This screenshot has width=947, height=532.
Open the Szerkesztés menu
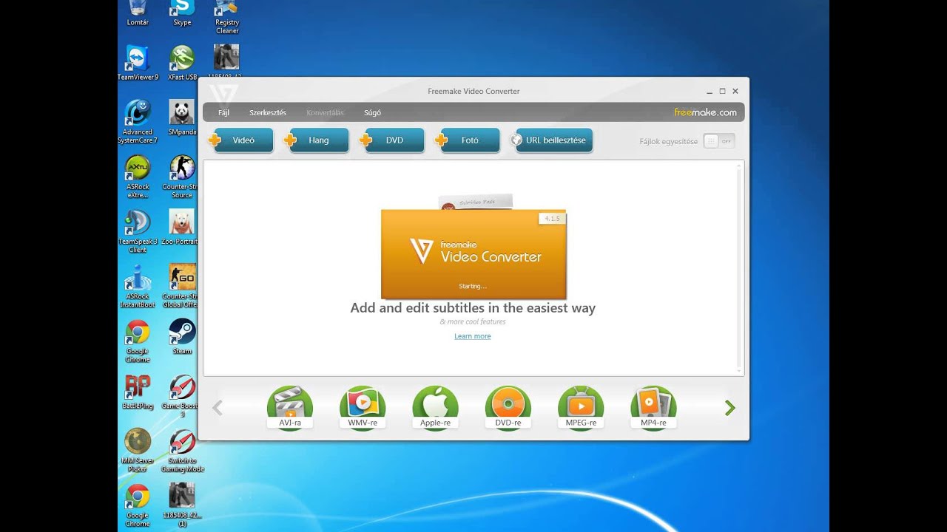(x=268, y=113)
